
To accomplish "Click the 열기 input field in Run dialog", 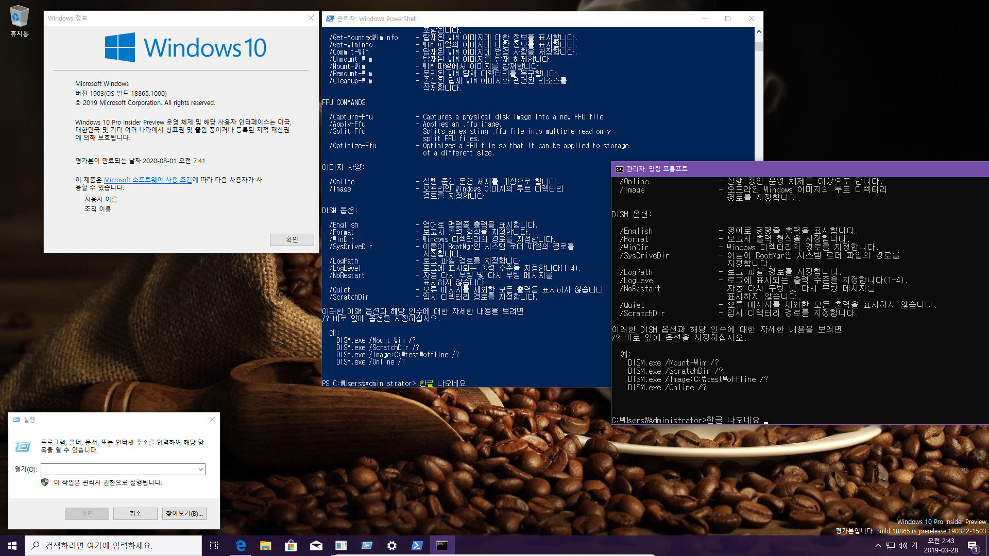I will (x=119, y=469).
